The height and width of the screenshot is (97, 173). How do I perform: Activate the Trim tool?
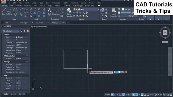(x=39, y=9)
